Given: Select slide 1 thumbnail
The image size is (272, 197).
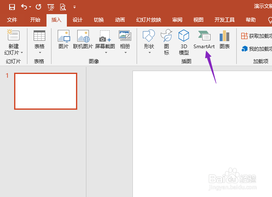Looking at the screenshot, I should 46,91.
